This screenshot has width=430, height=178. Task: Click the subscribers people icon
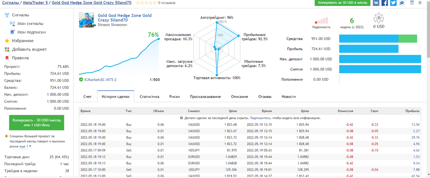click(x=379, y=18)
